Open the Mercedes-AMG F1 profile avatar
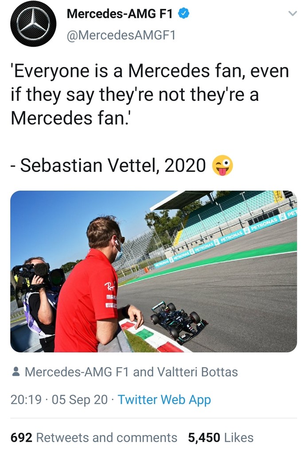Image resolution: width=307 pixels, height=455 pixels. point(33,24)
